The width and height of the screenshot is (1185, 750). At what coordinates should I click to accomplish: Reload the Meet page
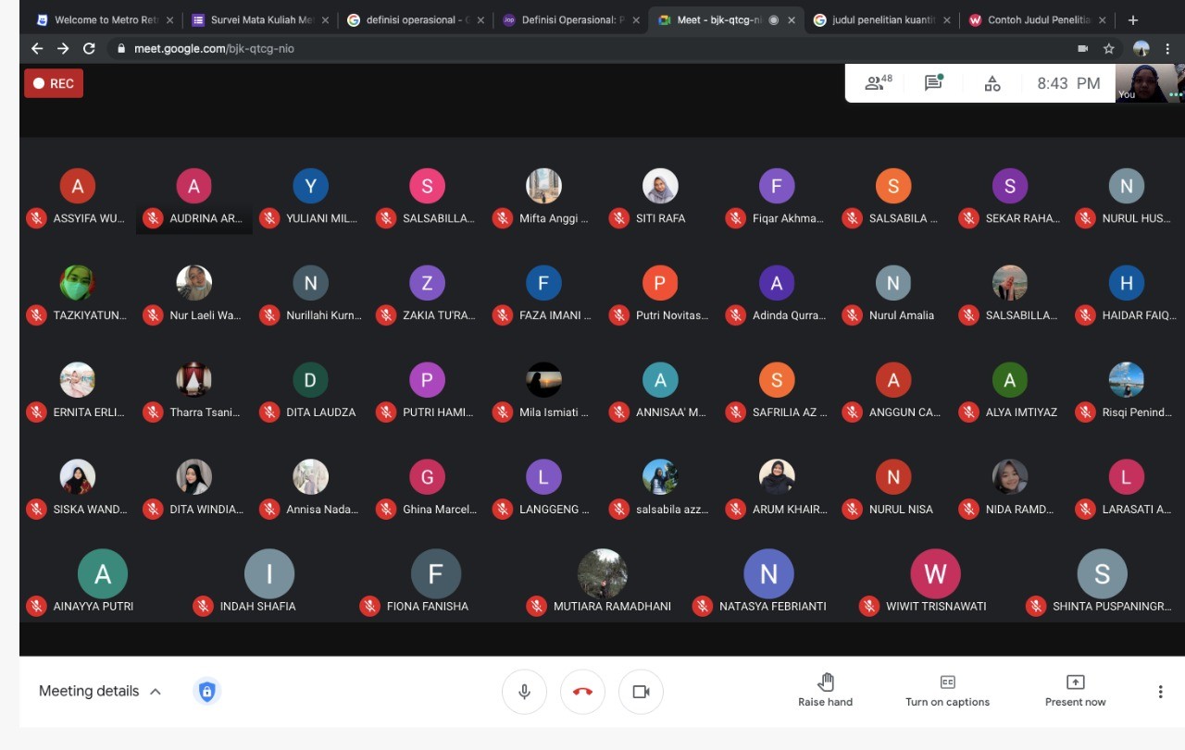[x=89, y=48]
